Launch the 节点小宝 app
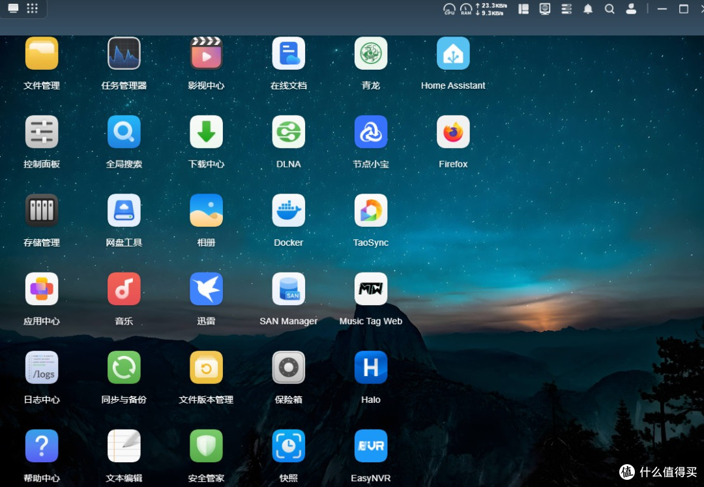This screenshot has width=704, height=487. pos(371,132)
